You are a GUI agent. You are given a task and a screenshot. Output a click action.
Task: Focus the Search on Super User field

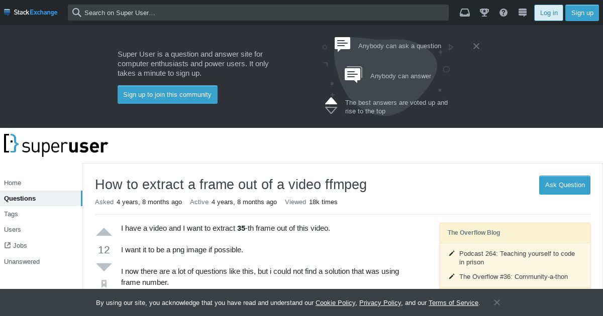point(258,13)
